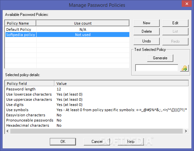Click the Easyvision characters row
The image size is (194, 151).
pyautogui.click(x=97, y=115)
